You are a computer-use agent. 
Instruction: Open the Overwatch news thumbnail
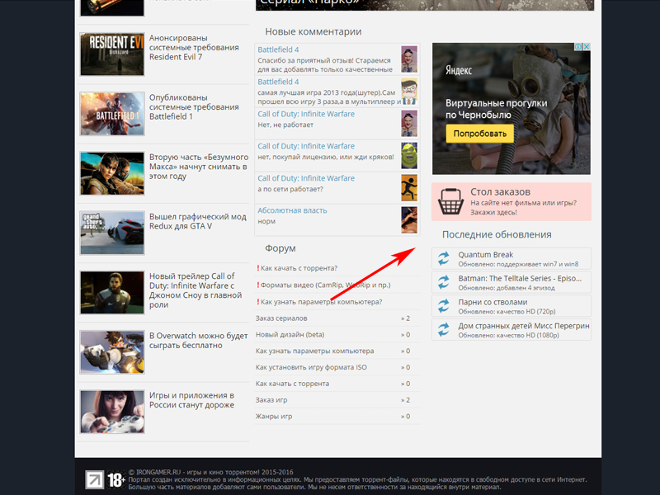pos(112,352)
